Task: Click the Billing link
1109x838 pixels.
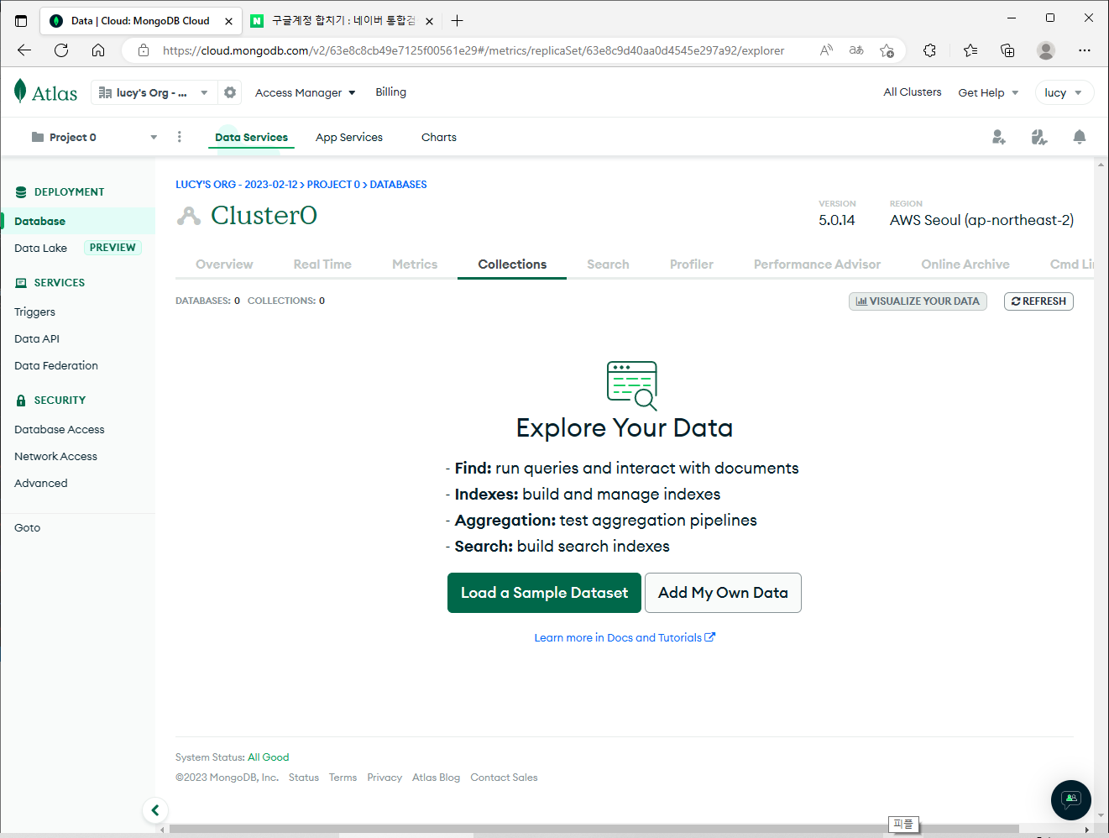Action: point(390,92)
